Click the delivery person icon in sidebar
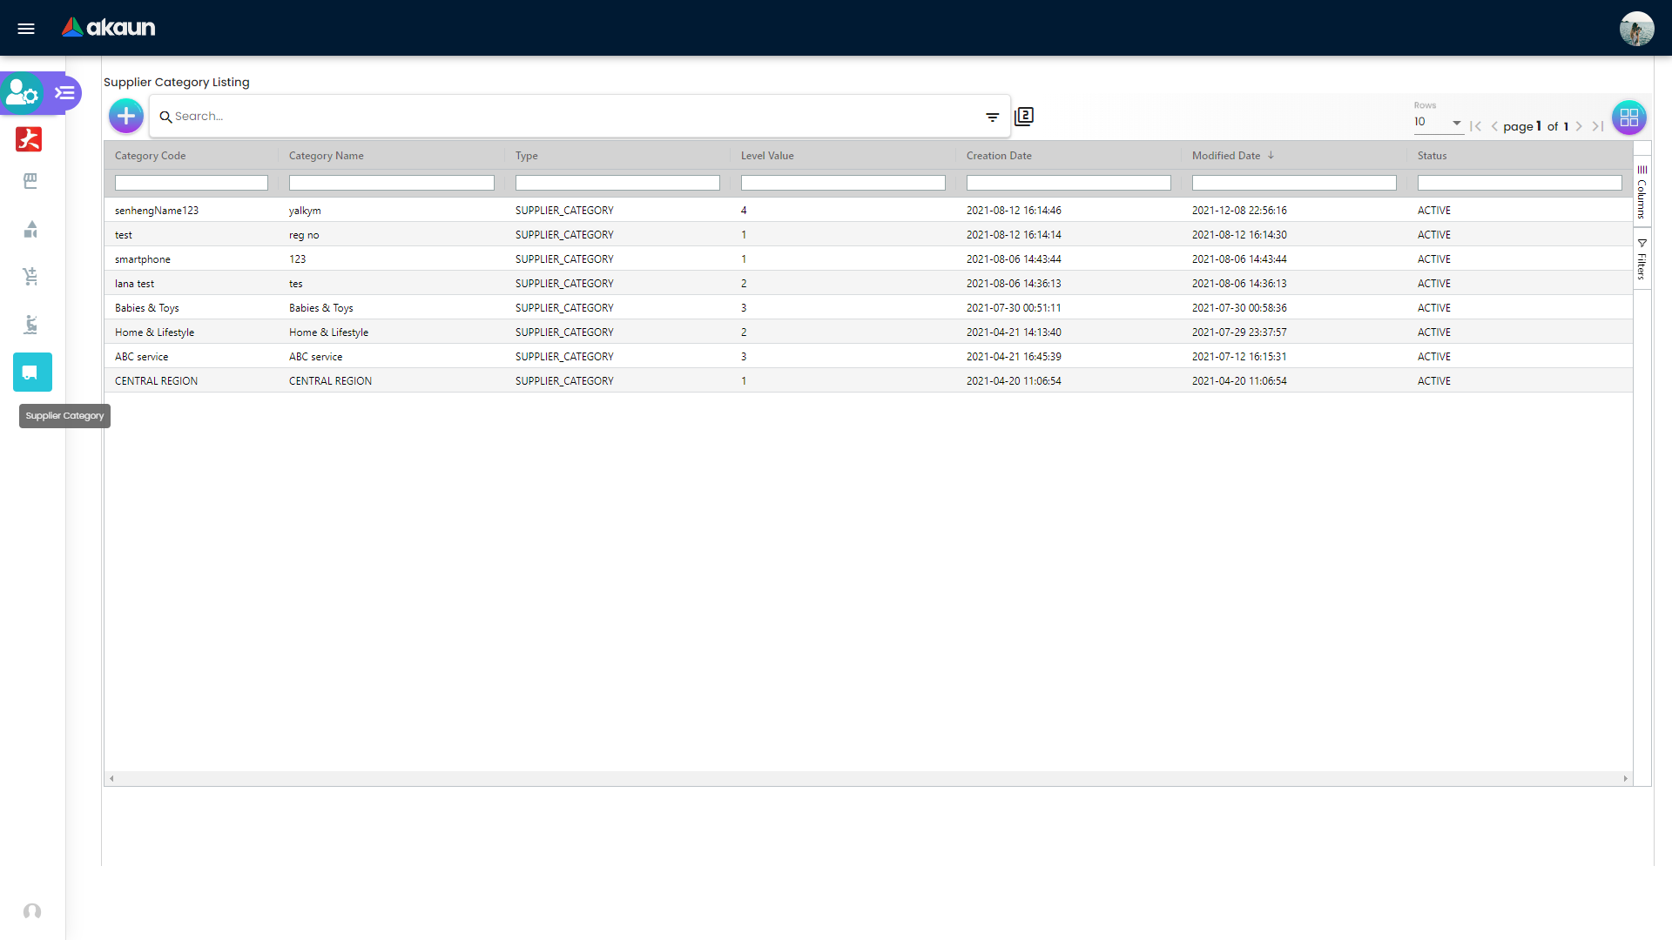The width and height of the screenshot is (1672, 940). tap(31, 324)
